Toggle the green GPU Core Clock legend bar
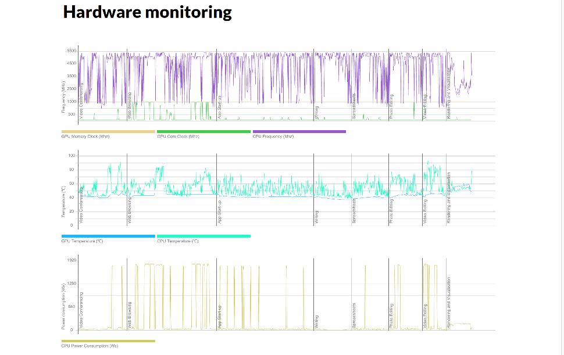The width and height of the screenshot is (564, 355). [204, 131]
